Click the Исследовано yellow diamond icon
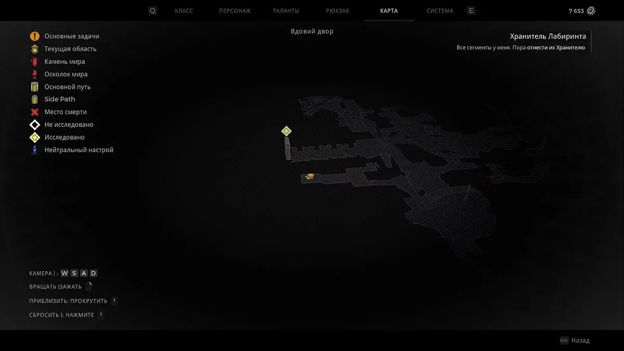This screenshot has width=624, height=351. tap(35, 137)
